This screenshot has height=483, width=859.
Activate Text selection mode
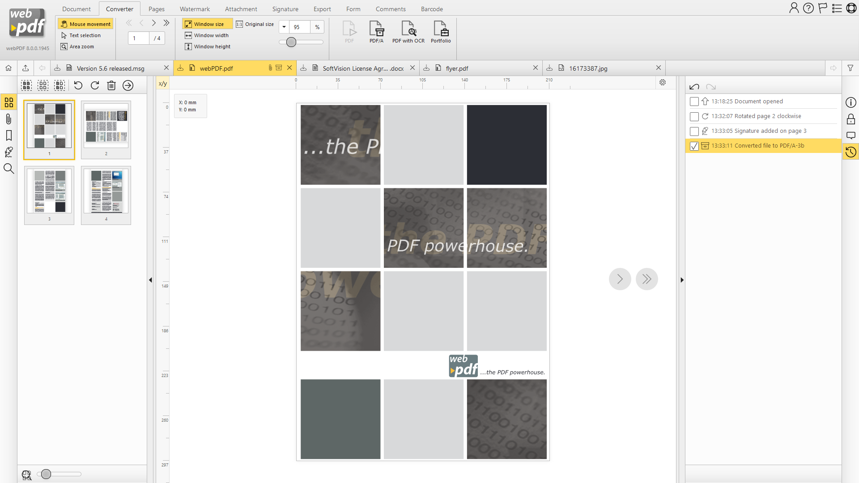[85, 35]
